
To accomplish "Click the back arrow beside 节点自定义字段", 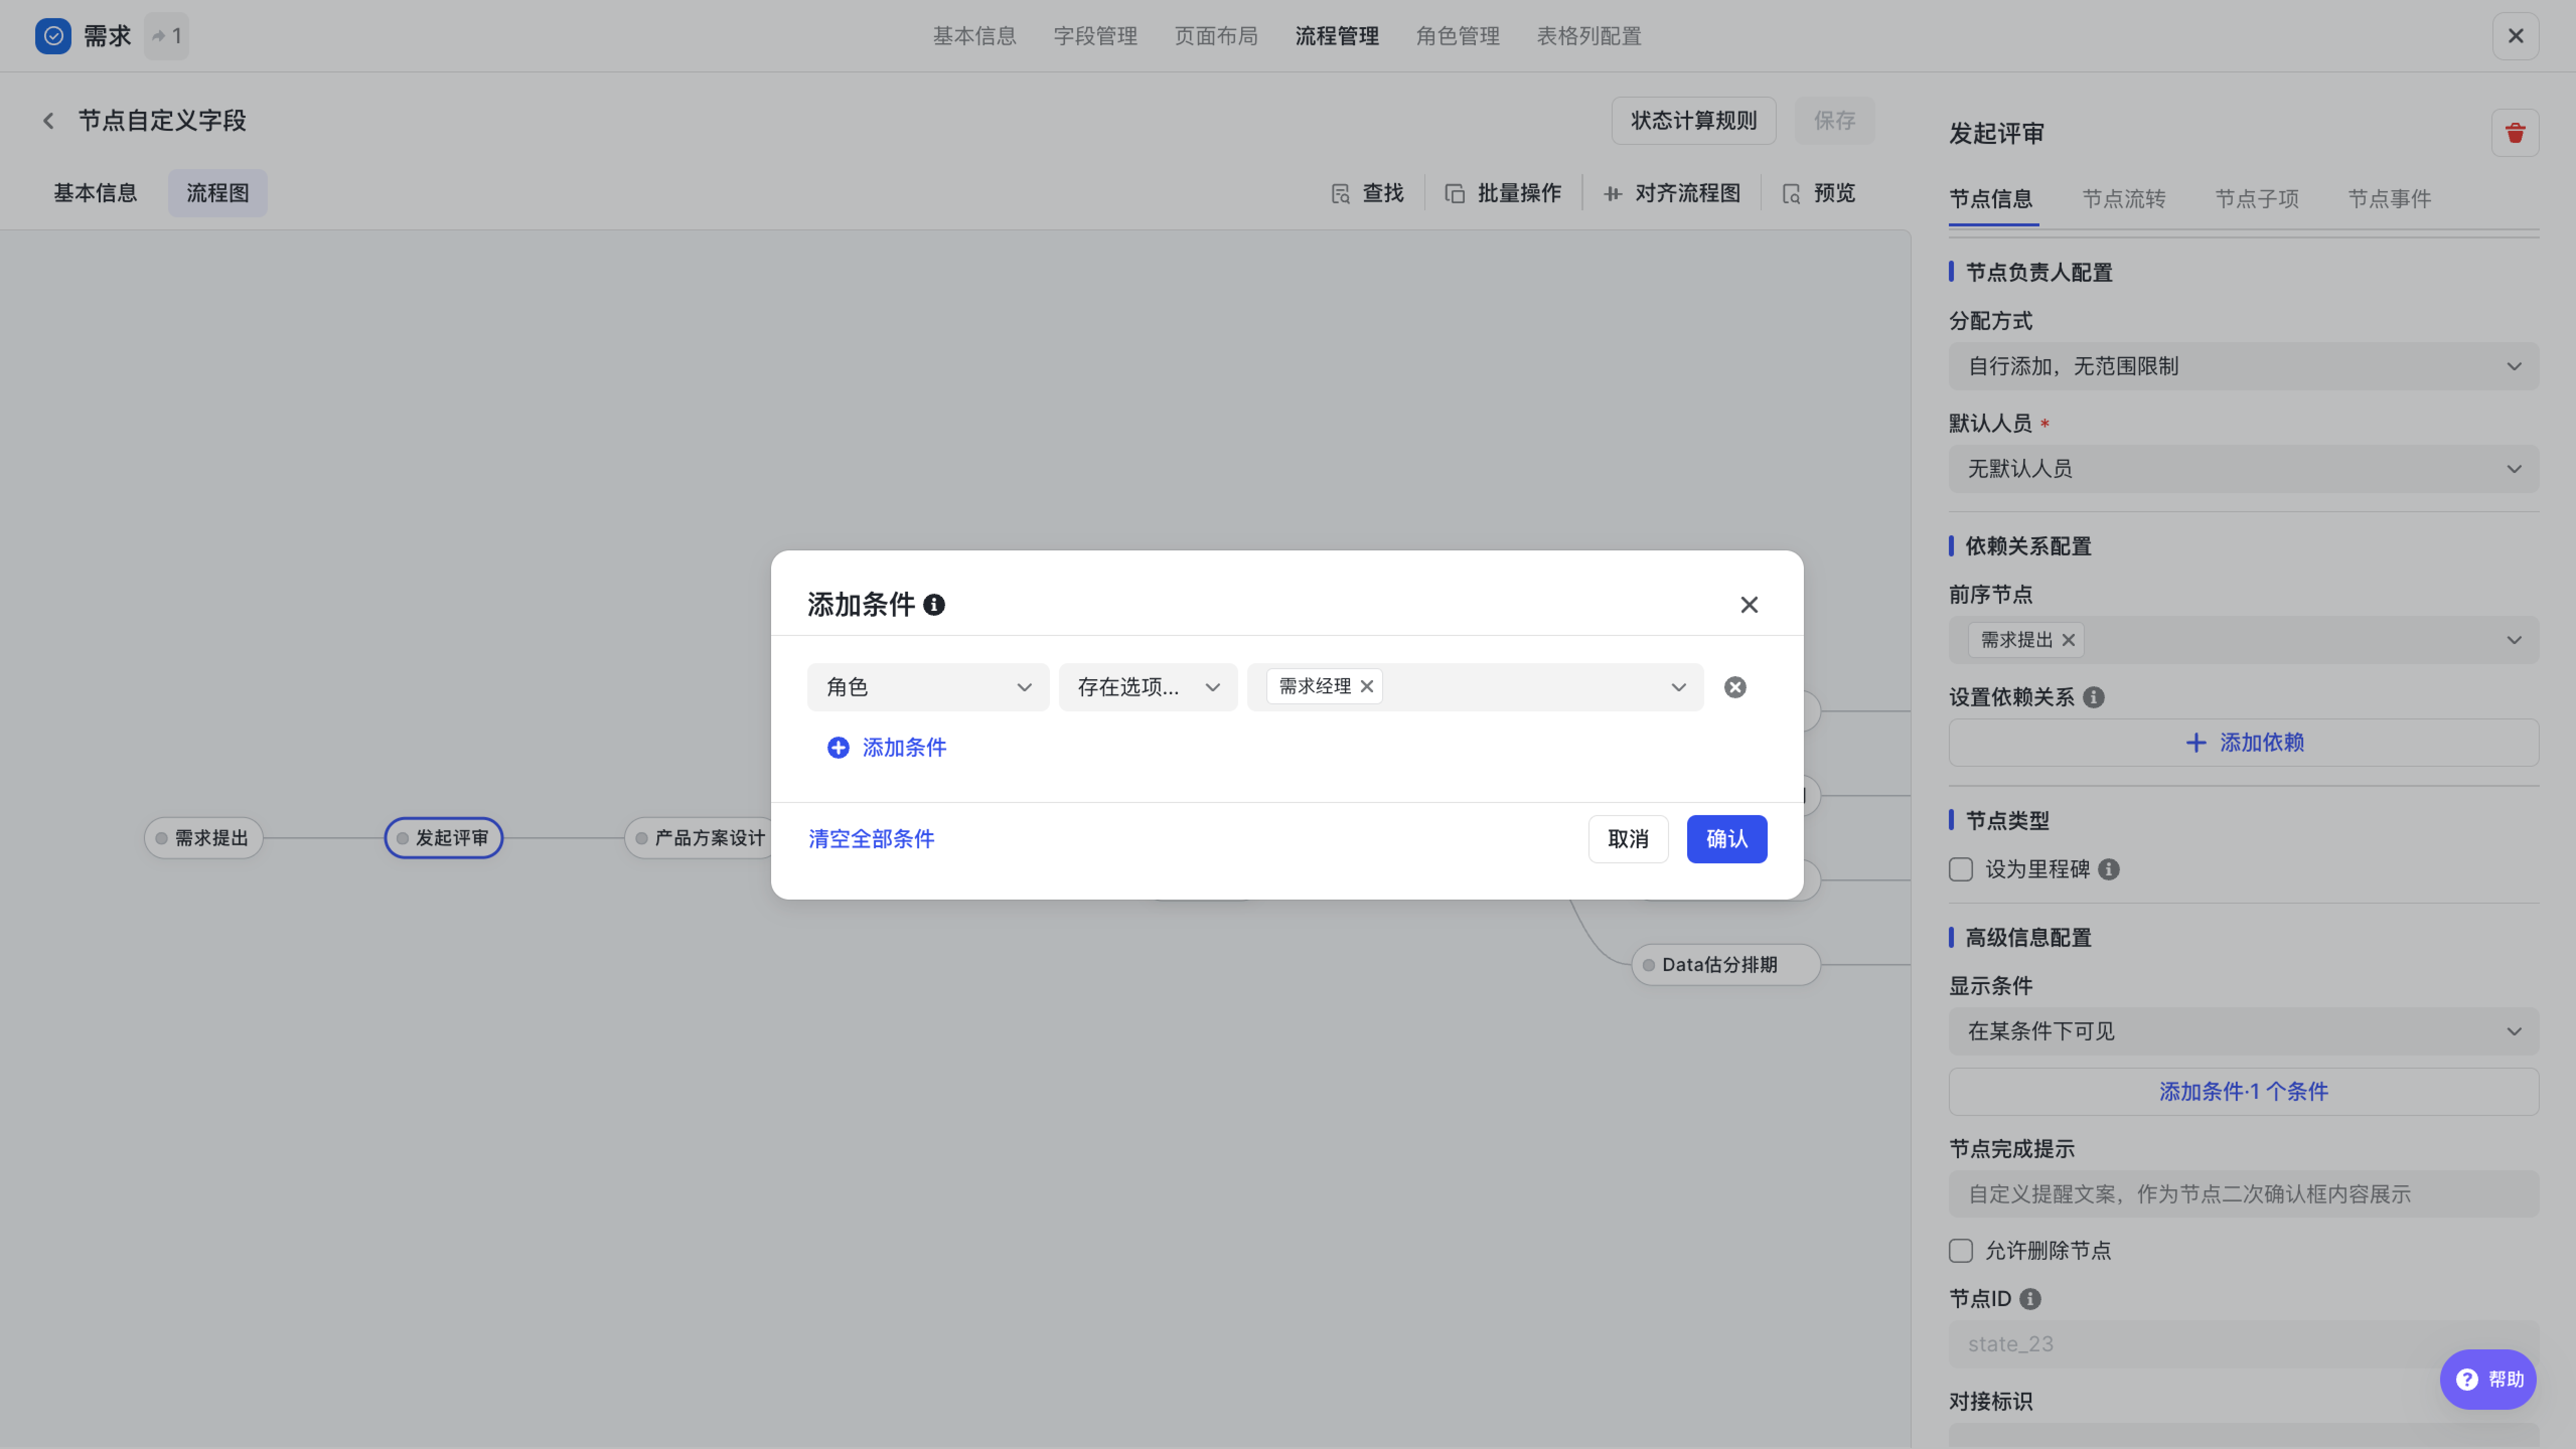I will [48, 121].
